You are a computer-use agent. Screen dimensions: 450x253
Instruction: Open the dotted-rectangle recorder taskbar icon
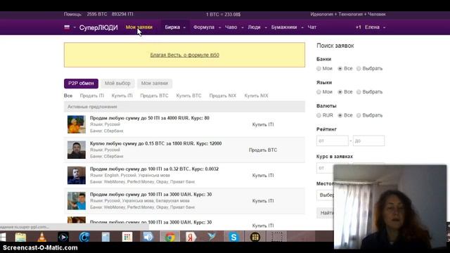[276, 237]
